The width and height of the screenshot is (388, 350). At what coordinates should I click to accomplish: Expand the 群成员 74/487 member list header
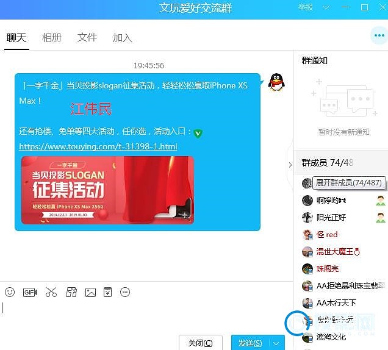[341, 163]
